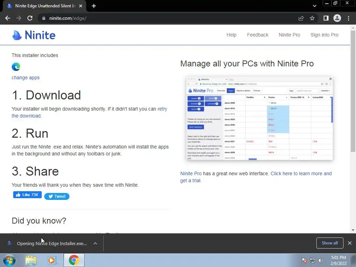
Task: Open a new tab with plus button
Action: coord(94,6)
